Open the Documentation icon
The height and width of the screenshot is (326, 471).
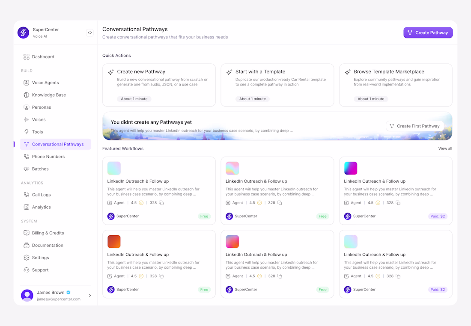click(x=27, y=245)
